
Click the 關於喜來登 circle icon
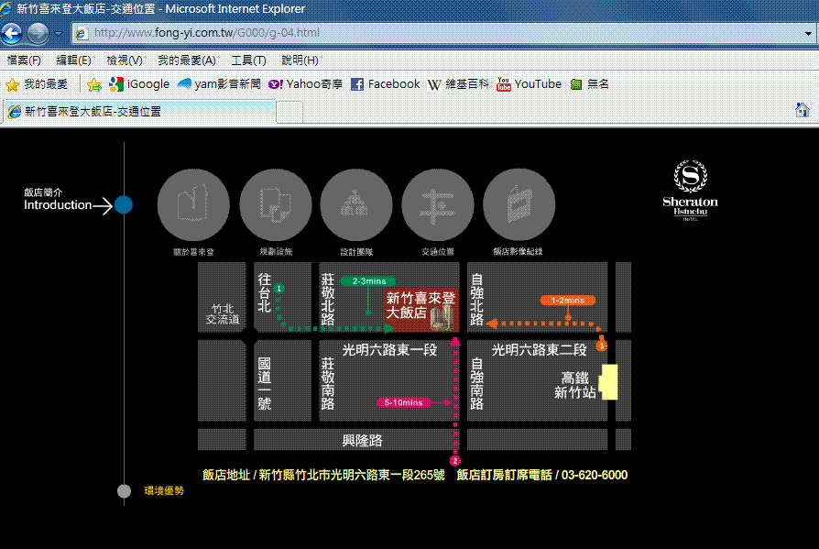(x=193, y=204)
